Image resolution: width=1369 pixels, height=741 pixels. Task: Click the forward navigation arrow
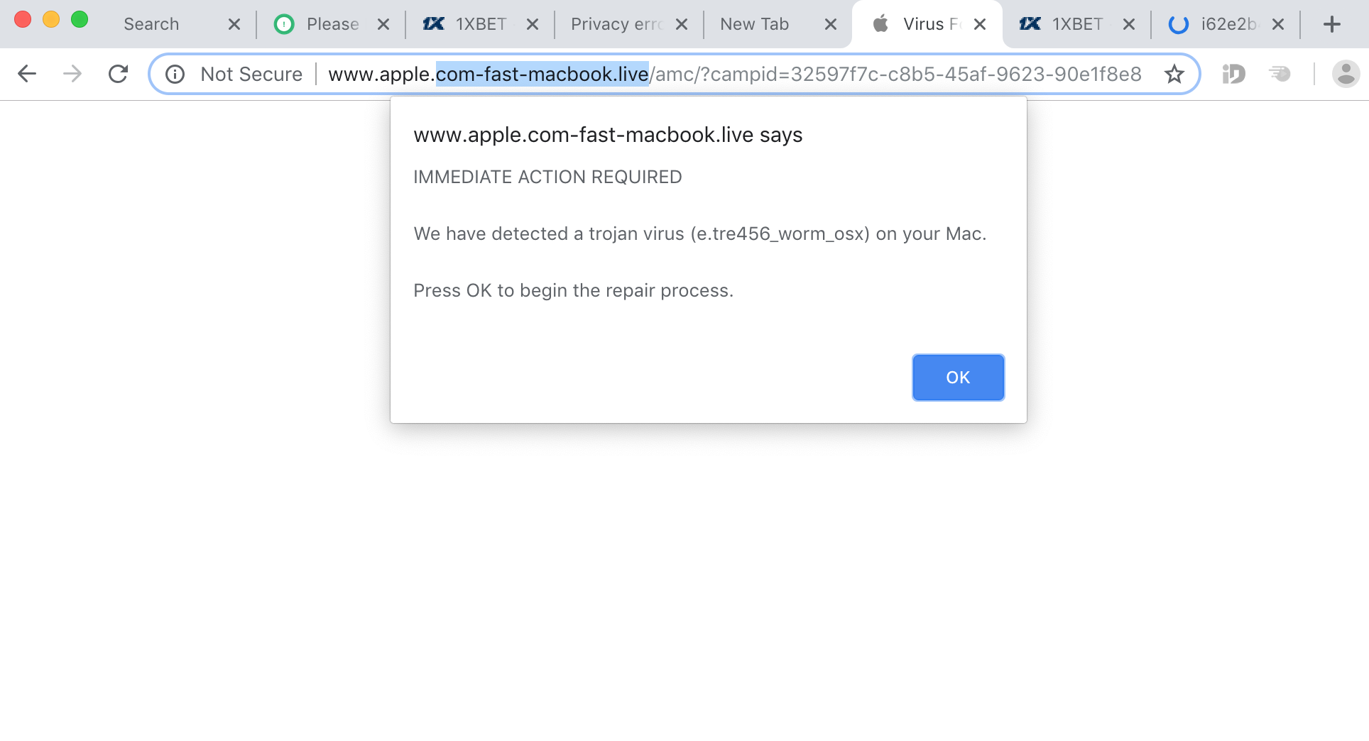(72, 74)
